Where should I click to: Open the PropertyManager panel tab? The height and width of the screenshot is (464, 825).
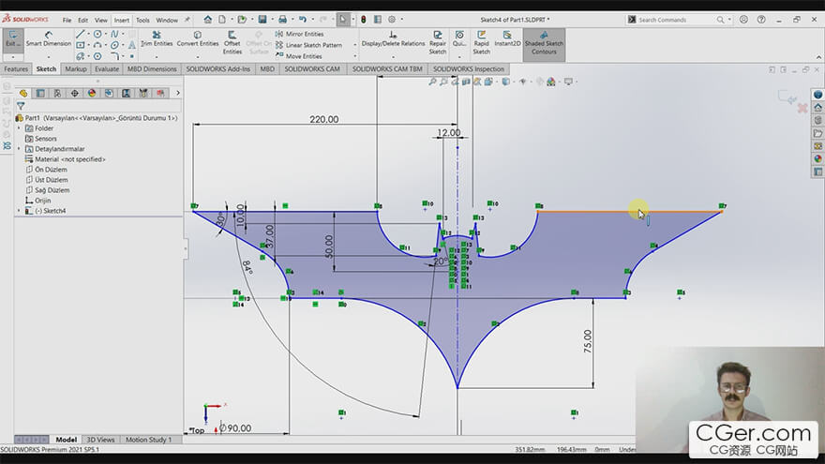pyautogui.click(x=40, y=93)
